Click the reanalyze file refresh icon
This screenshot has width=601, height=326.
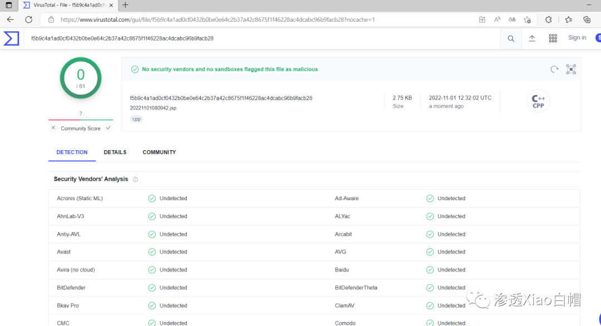(554, 70)
